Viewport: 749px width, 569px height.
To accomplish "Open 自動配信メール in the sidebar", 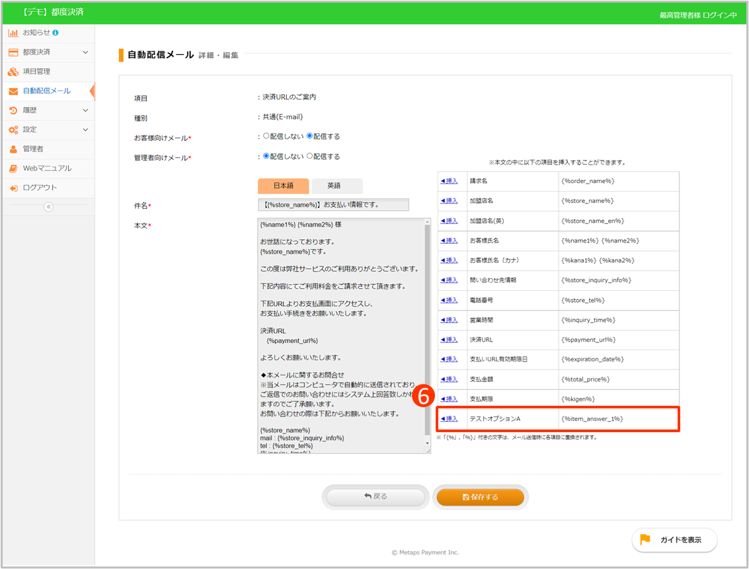I will click(46, 91).
